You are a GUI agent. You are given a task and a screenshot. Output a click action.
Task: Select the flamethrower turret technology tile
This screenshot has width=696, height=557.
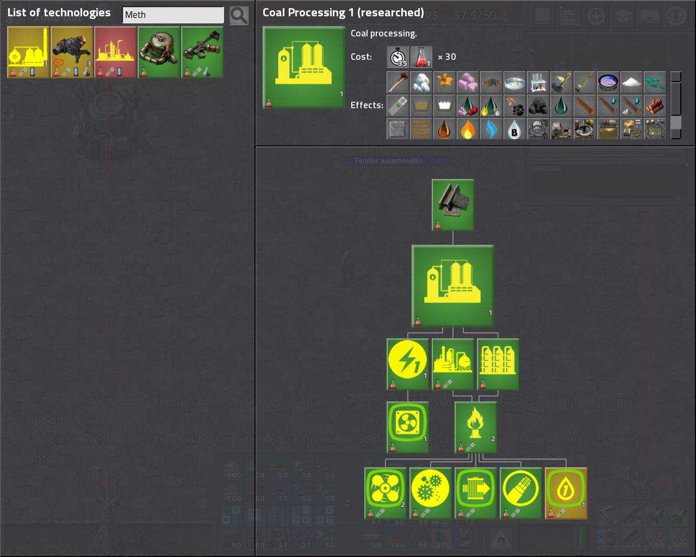point(72,52)
